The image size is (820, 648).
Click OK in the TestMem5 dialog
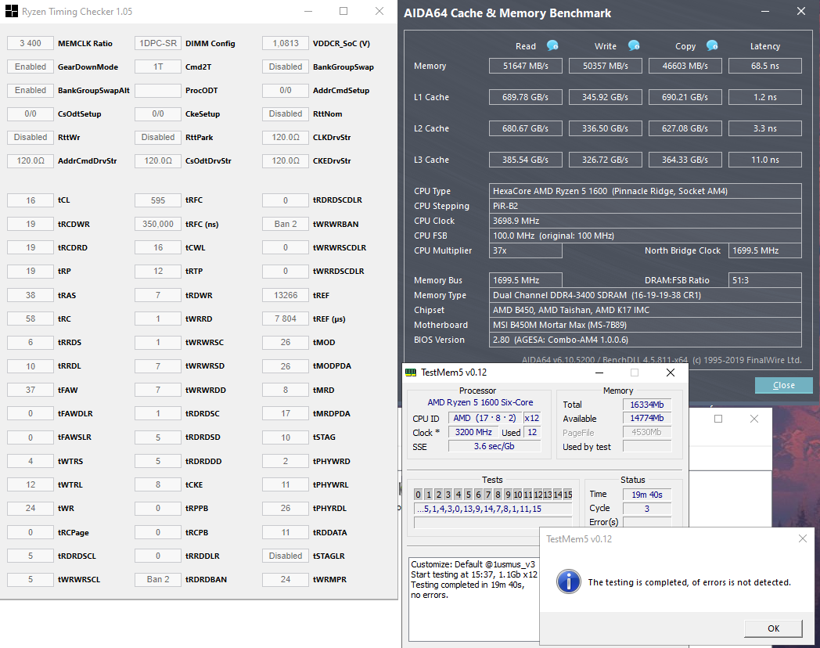point(774,628)
